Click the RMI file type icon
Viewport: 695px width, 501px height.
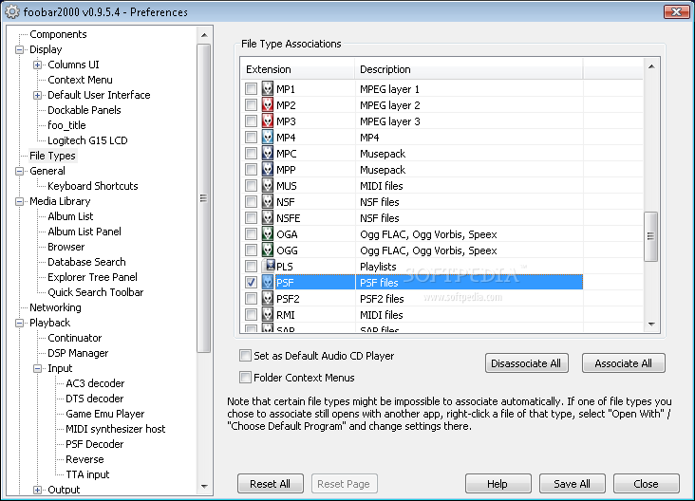click(268, 314)
